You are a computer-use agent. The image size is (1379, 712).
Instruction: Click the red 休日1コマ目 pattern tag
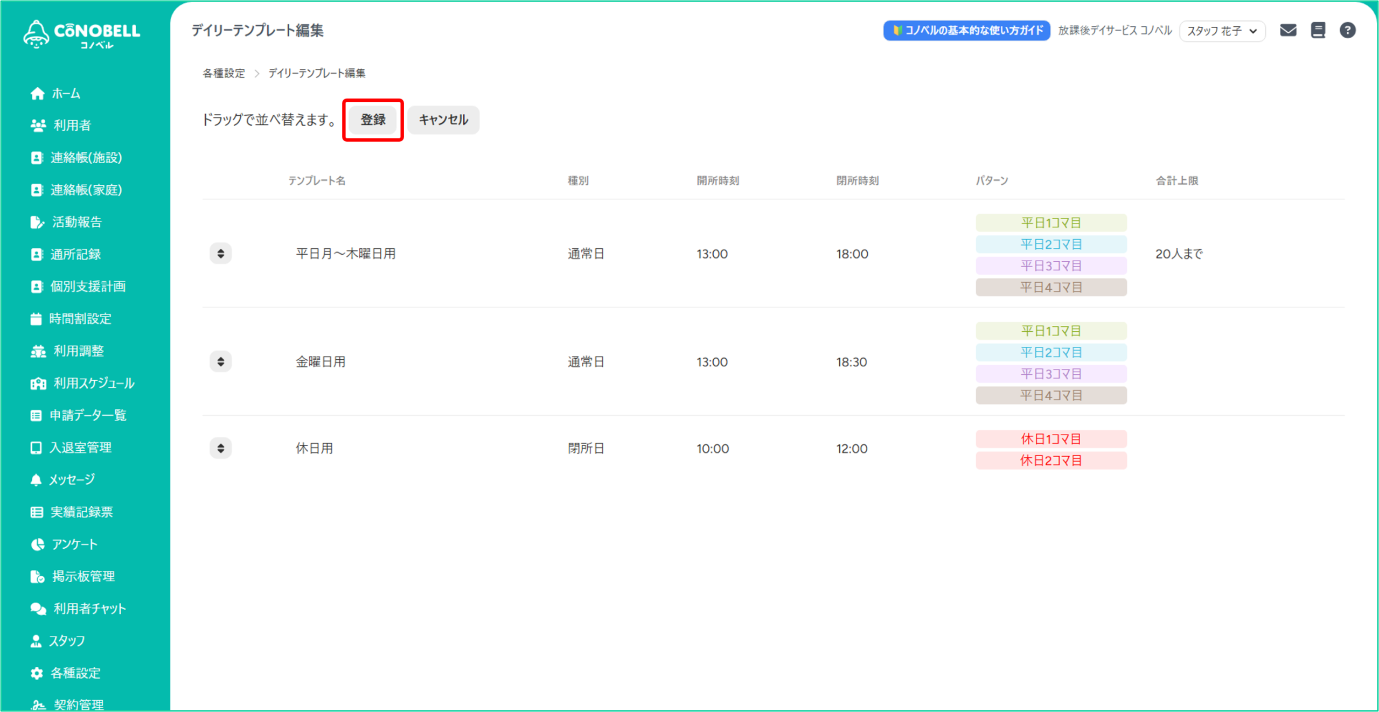[x=1050, y=439]
